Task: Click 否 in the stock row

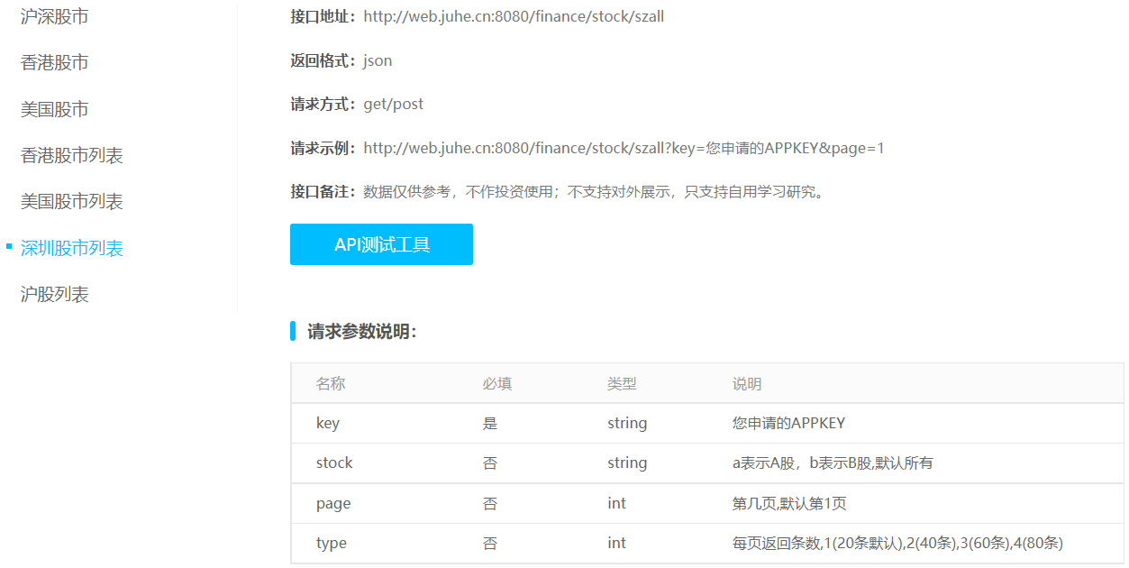Action: [x=490, y=463]
